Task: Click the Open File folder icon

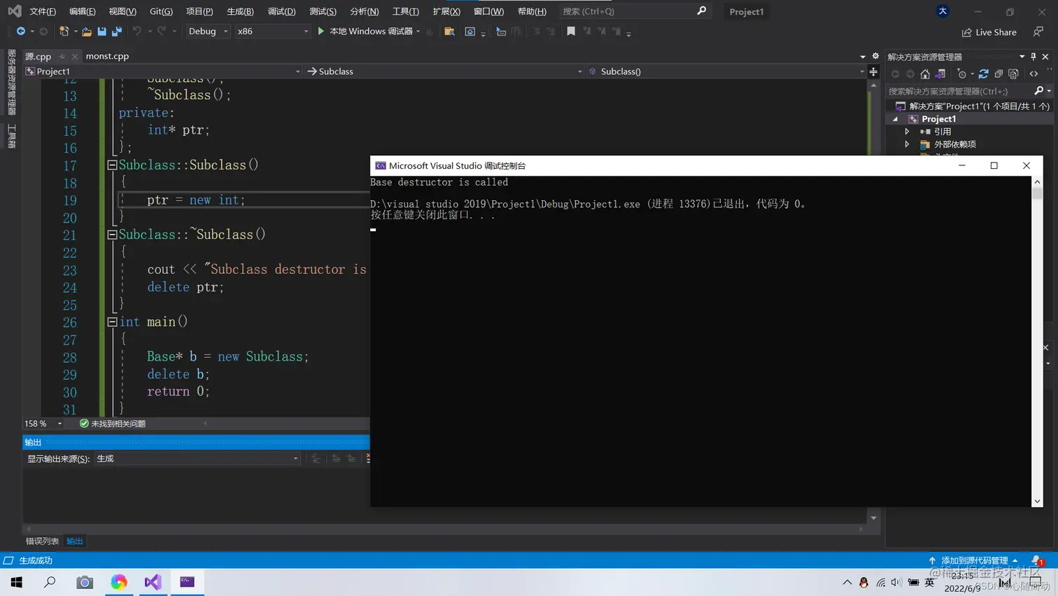Action: tap(87, 32)
